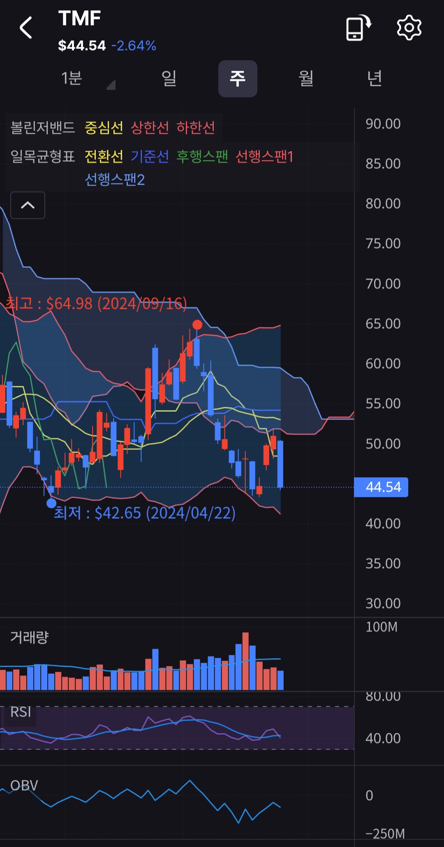Tap the 선행스팬2 legend entry
The height and width of the screenshot is (847, 444).
coord(115,180)
